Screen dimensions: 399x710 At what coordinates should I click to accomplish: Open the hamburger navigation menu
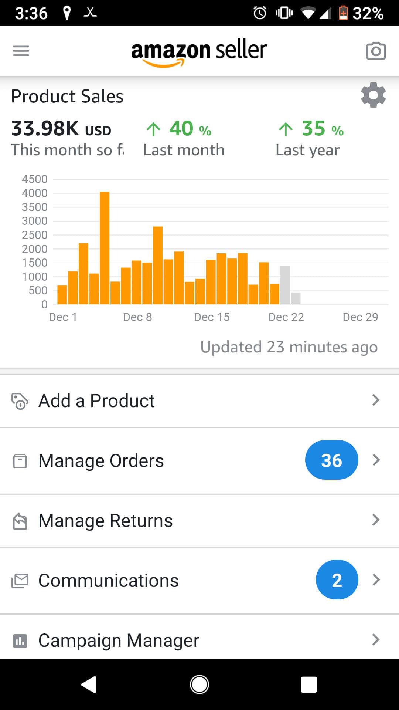(21, 51)
